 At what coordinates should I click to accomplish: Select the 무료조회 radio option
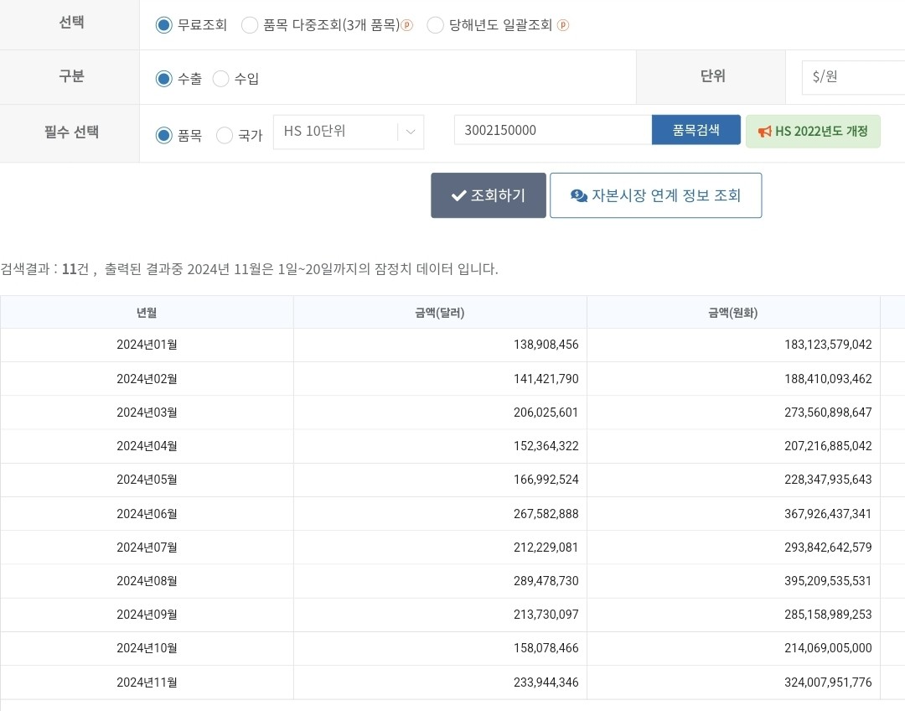[x=164, y=25]
